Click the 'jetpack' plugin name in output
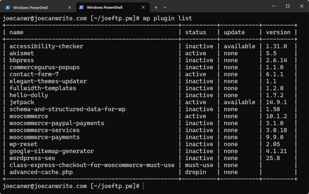The height and width of the screenshot is (194, 309). point(21,102)
